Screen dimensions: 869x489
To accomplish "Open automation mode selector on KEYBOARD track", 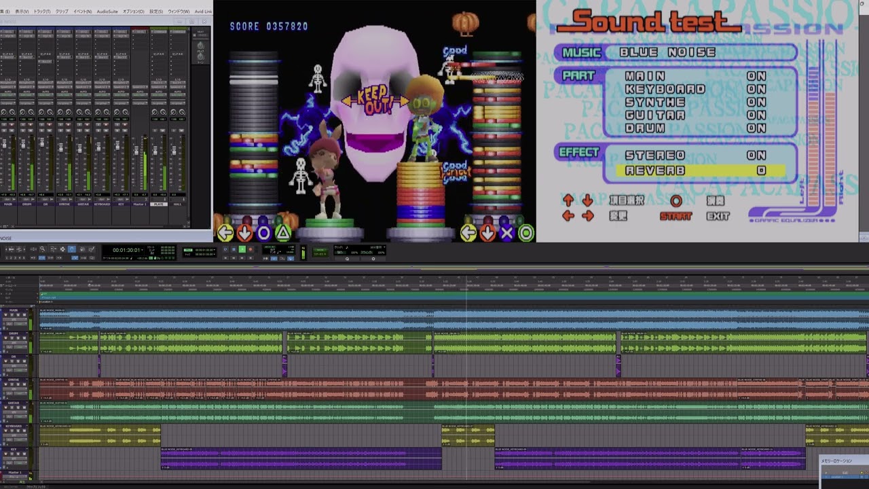I will tap(19, 439).
